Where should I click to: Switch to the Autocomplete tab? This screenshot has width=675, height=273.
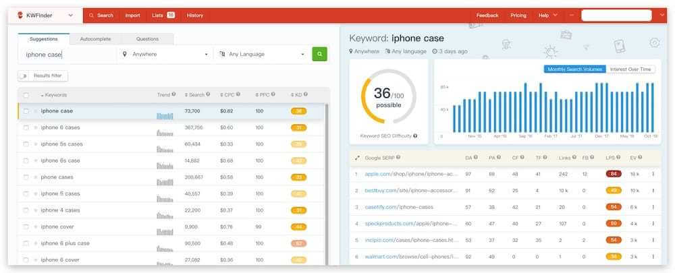click(x=95, y=39)
